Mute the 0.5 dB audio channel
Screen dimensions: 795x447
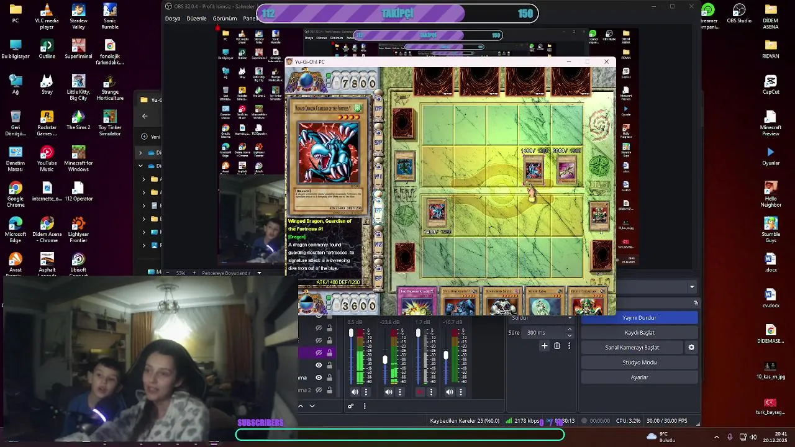pyautogui.click(x=355, y=392)
